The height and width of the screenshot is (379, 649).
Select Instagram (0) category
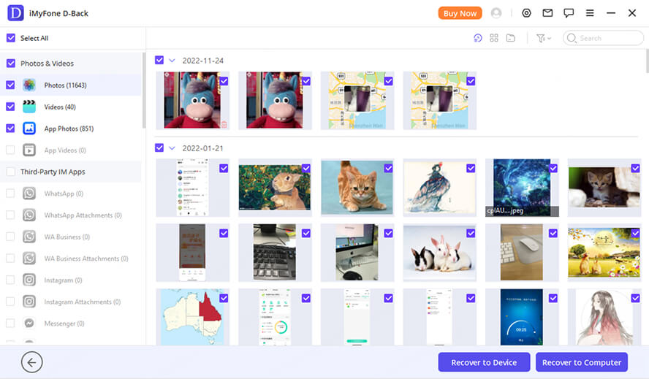[71, 280]
